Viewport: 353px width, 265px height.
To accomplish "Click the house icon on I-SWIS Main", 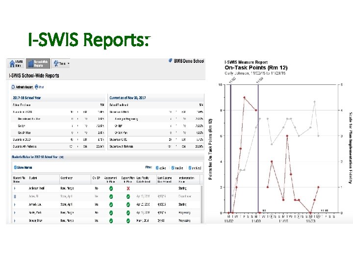I will coord(12,64).
